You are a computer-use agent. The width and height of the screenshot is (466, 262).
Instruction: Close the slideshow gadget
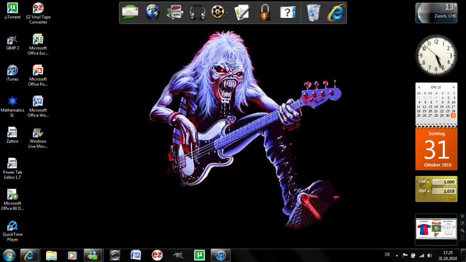point(462,216)
